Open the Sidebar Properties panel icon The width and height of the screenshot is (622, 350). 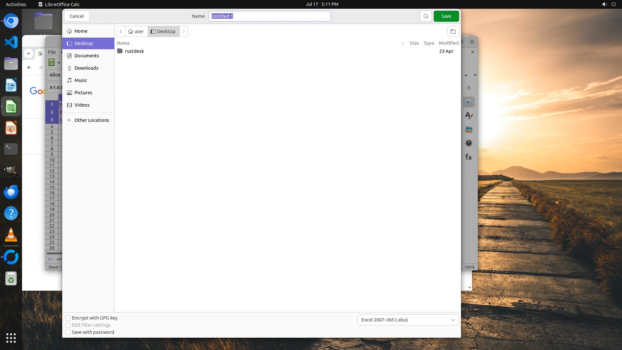coord(469,102)
